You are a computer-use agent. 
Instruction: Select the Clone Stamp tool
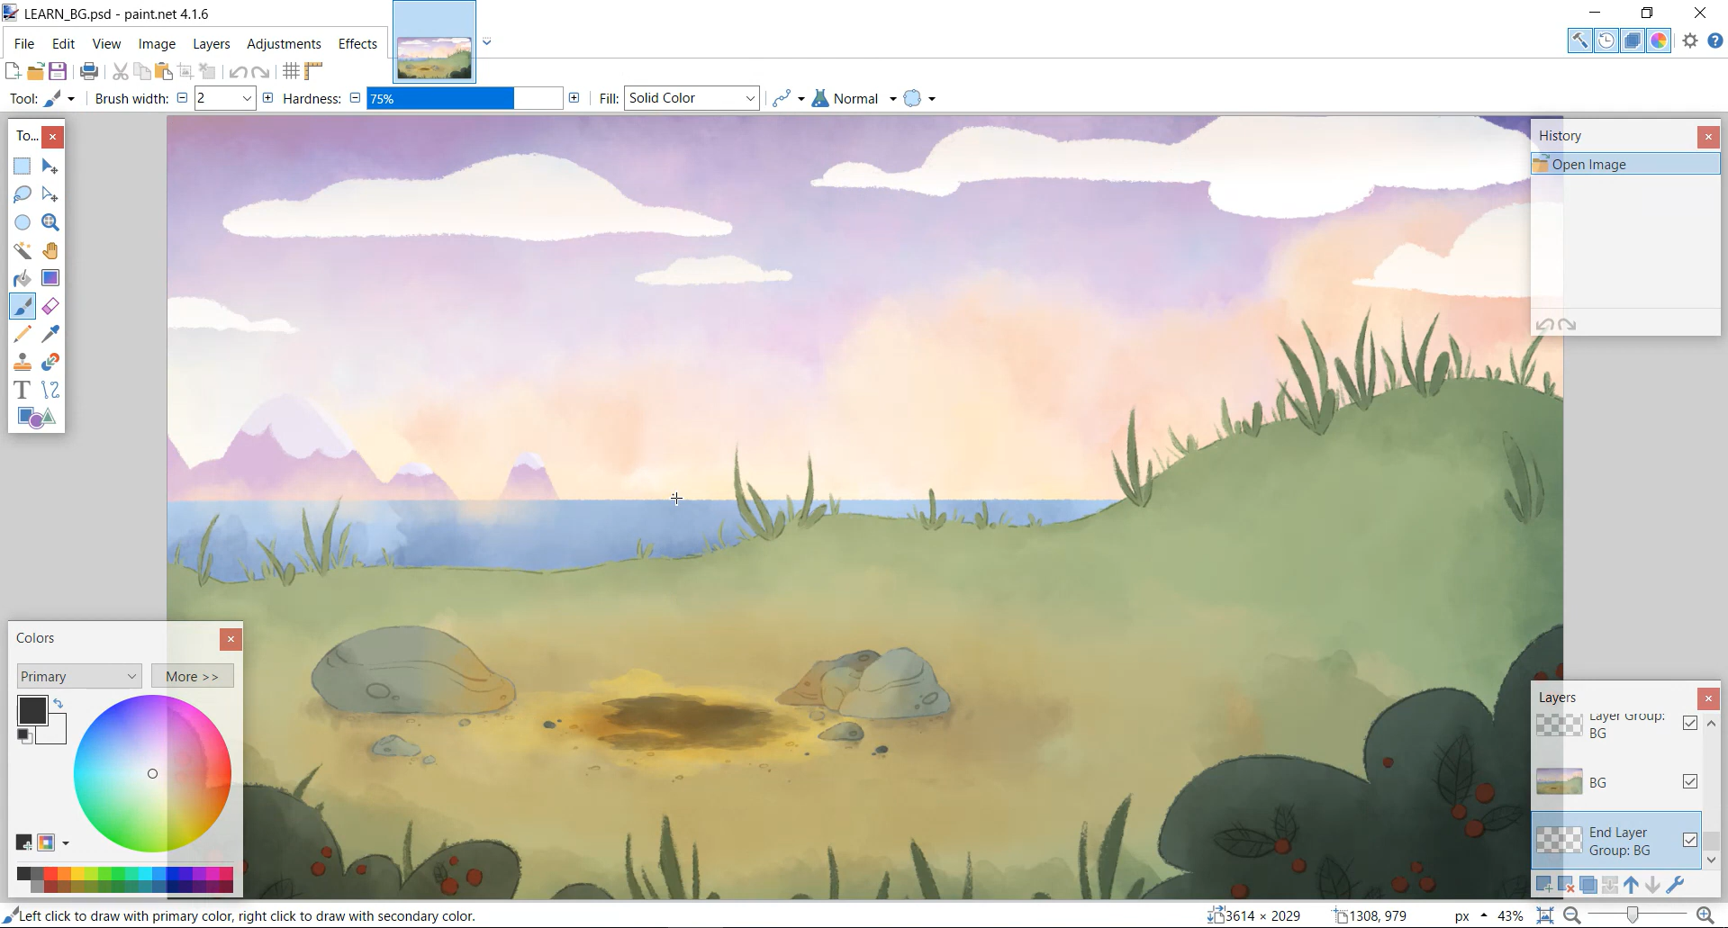coord(23,362)
